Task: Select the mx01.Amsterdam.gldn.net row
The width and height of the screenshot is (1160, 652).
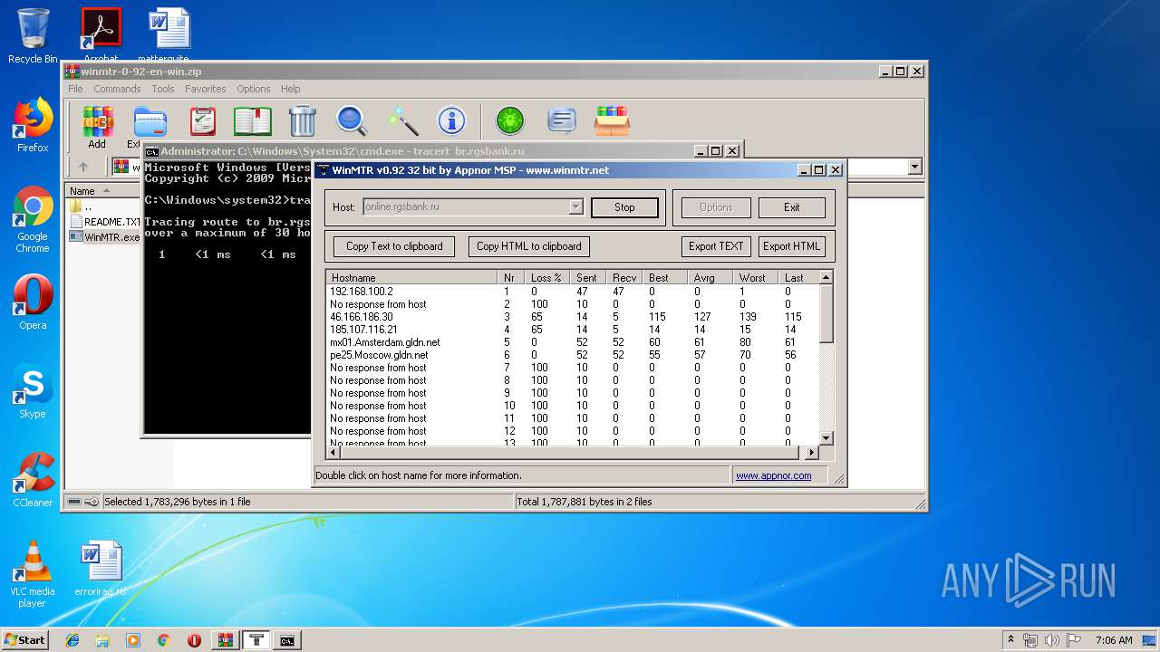Action: (573, 342)
